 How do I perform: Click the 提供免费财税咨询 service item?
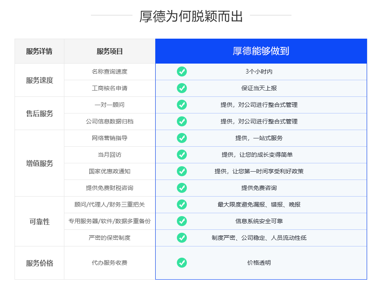pos(110,188)
